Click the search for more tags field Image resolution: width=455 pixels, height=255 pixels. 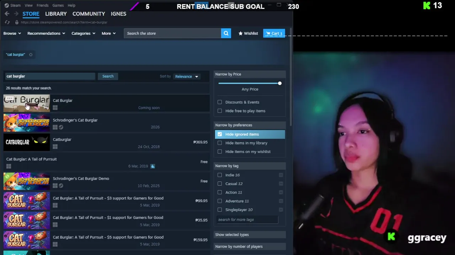tap(247, 220)
